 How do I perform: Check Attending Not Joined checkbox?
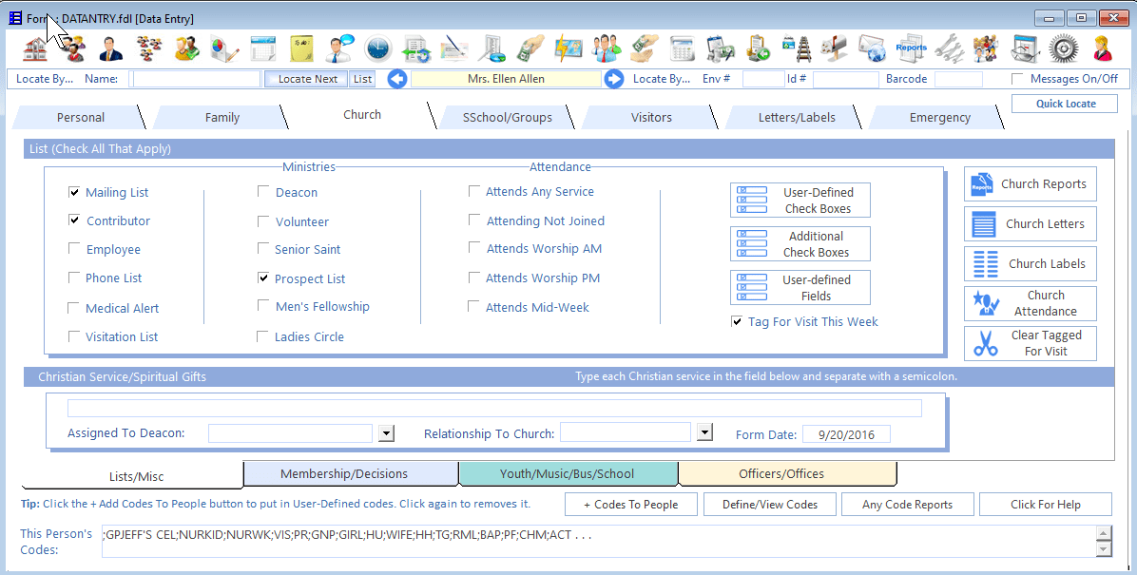474,220
